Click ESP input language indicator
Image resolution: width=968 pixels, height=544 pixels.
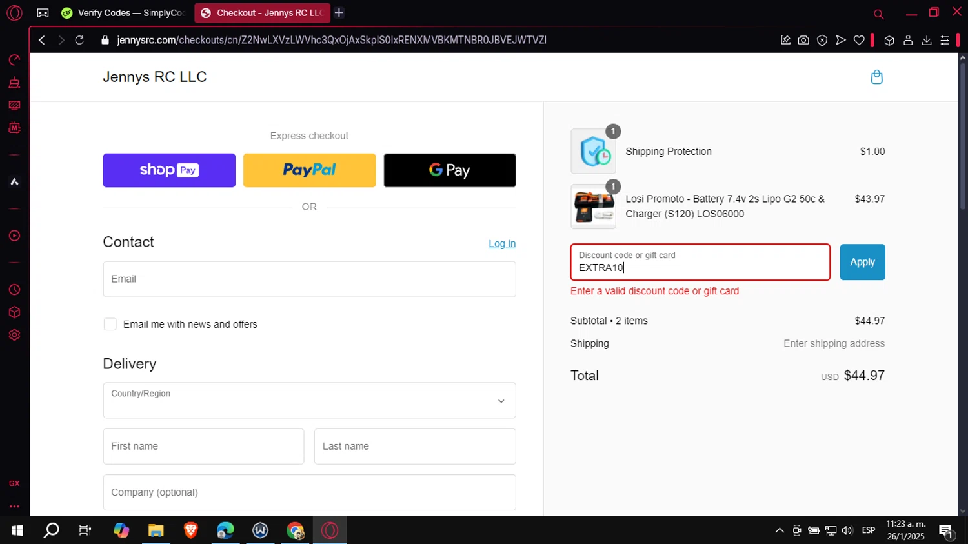[x=869, y=530]
